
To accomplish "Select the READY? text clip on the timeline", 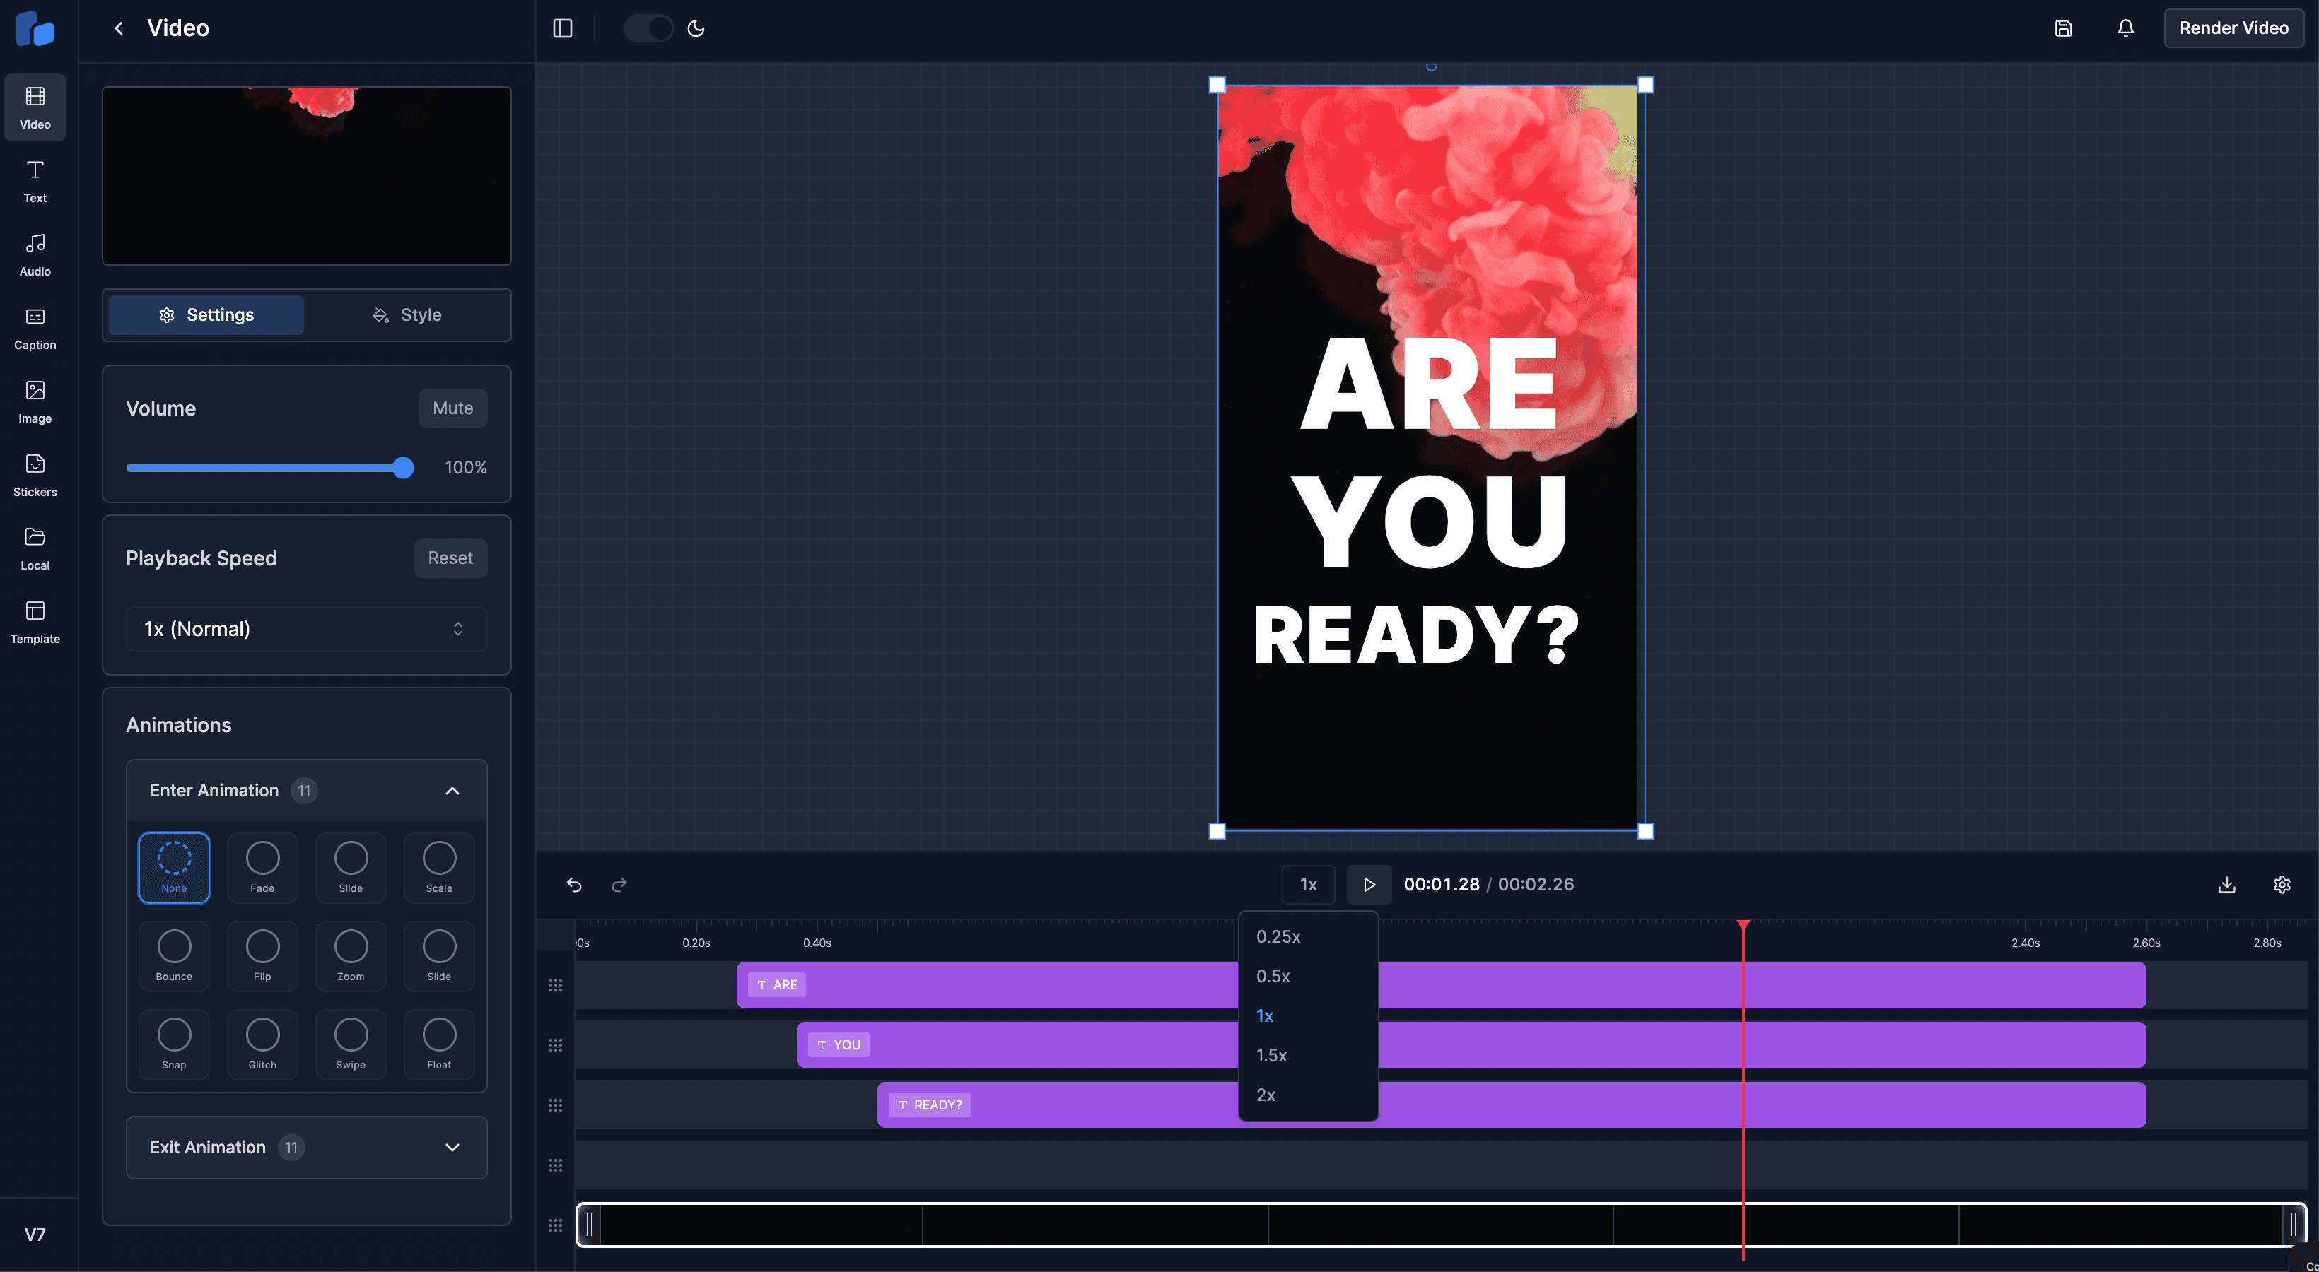I will click(x=928, y=1104).
